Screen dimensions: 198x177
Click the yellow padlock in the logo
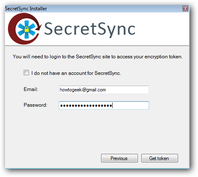[27, 29]
